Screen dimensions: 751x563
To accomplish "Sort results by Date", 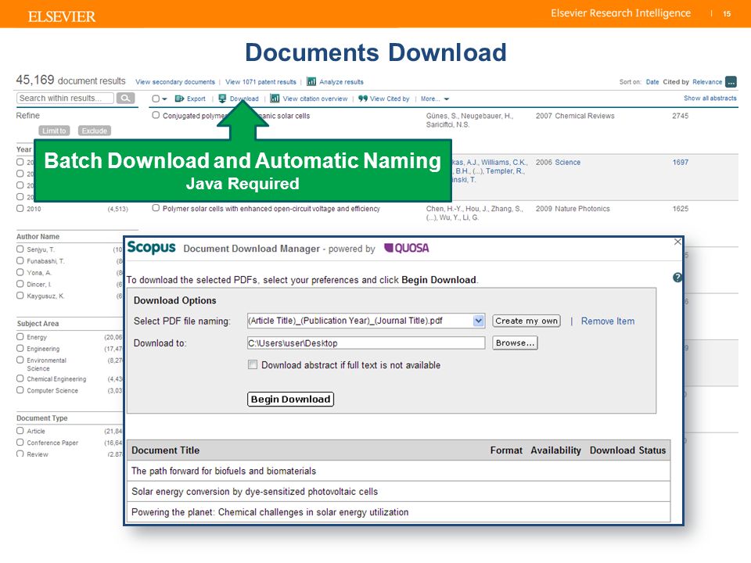I will point(652,82).
